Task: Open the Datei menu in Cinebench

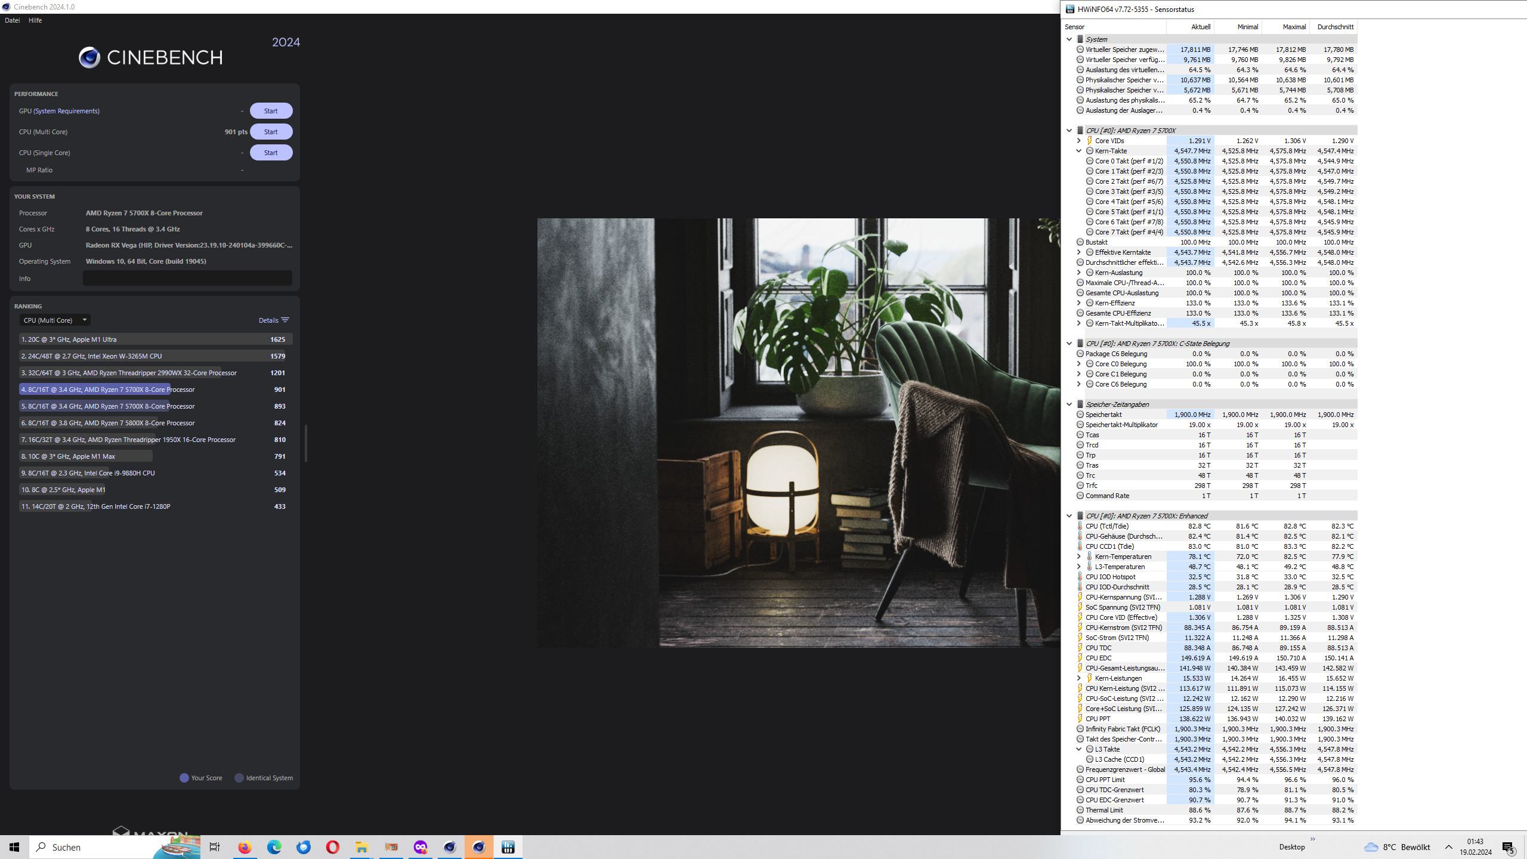Action: click(x=12, y=20)
